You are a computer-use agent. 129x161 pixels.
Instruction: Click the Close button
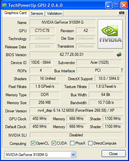click(114, 154)
